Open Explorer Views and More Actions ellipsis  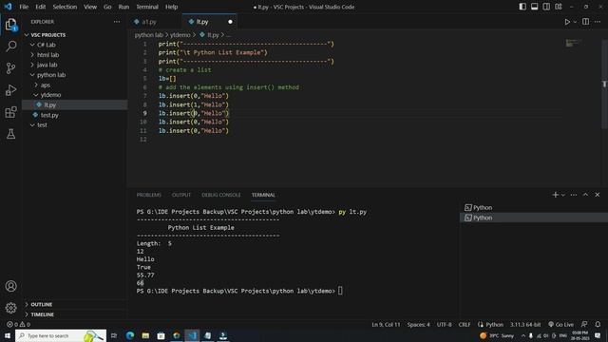pos(117,22)
